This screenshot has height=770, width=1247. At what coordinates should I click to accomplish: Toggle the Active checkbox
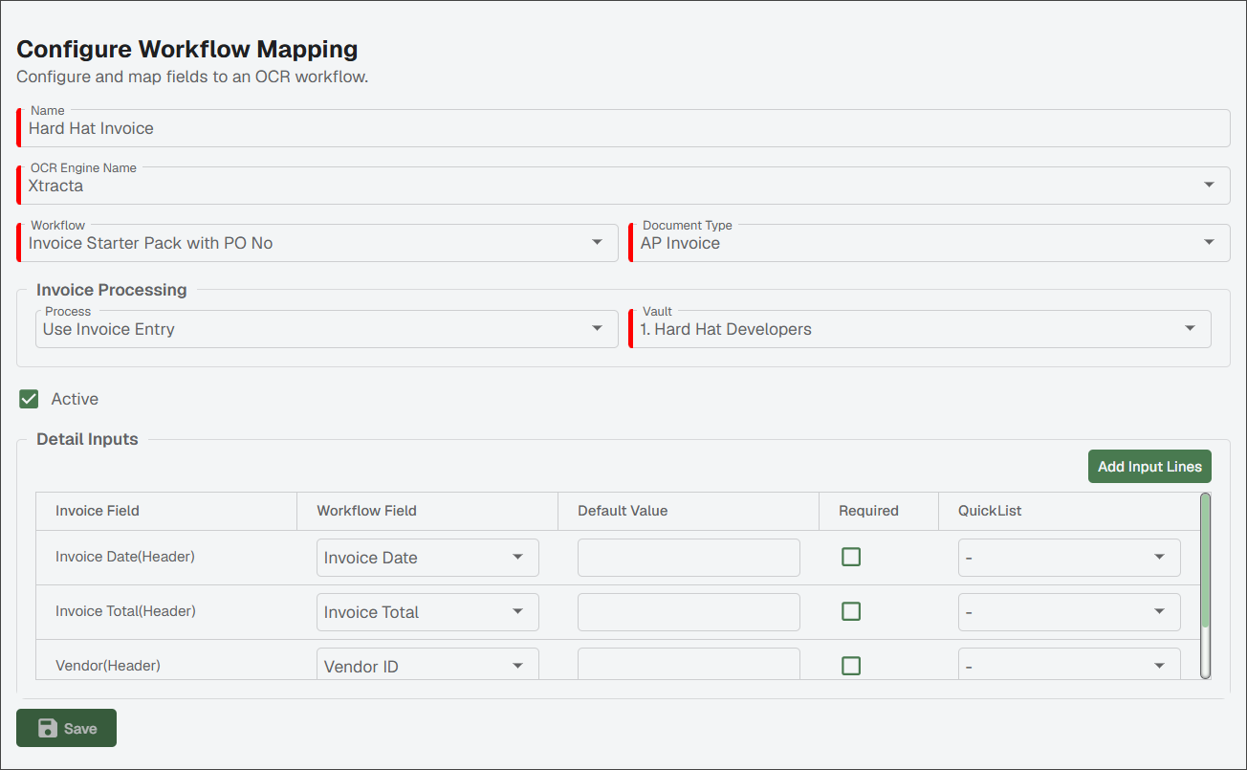(29, 399)
